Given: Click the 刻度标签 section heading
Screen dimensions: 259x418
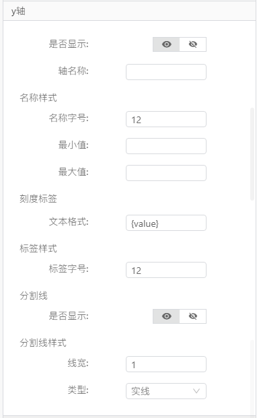Looking at the screenshot, I should click(38, 199).
